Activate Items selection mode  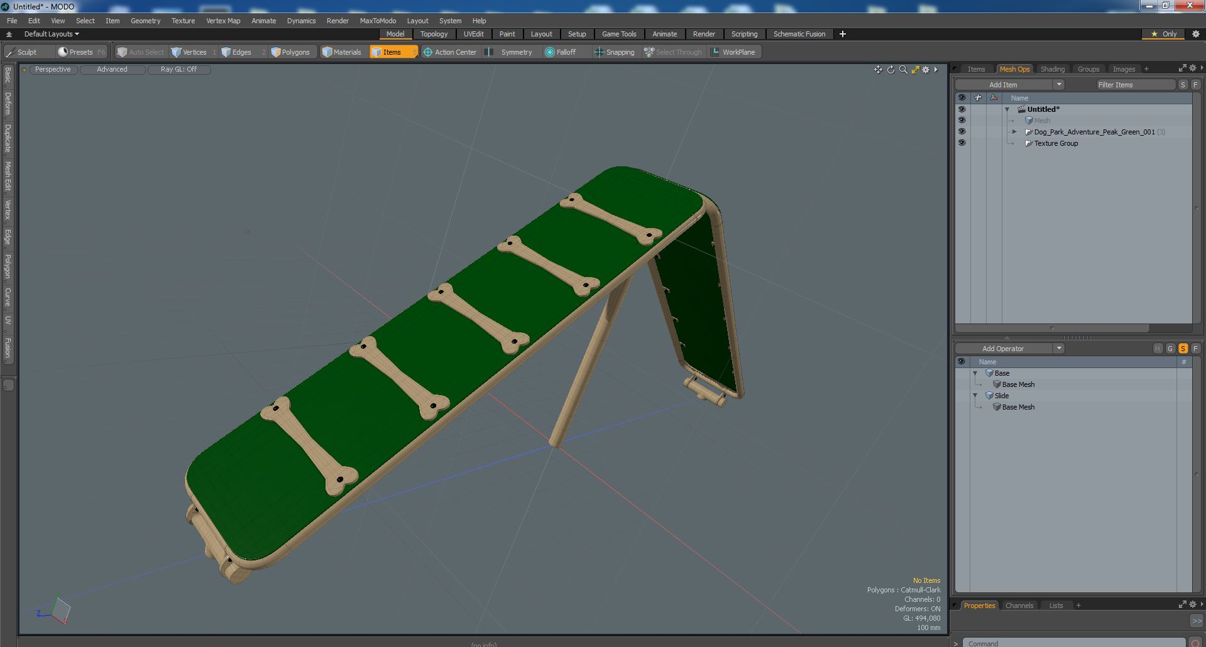tap(393, 52)
